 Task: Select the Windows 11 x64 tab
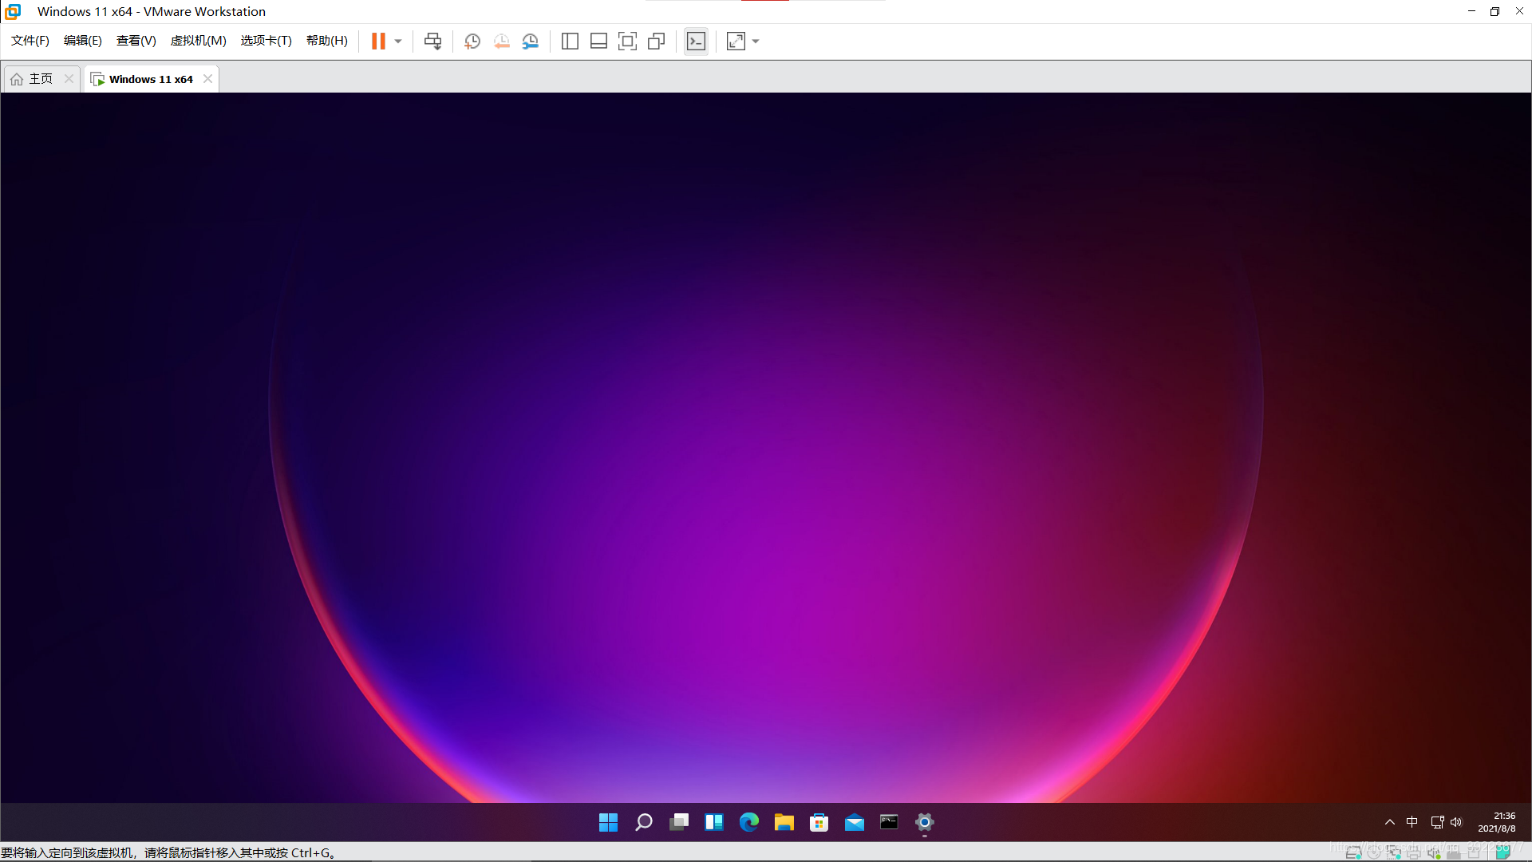click(x=151, y=79)
